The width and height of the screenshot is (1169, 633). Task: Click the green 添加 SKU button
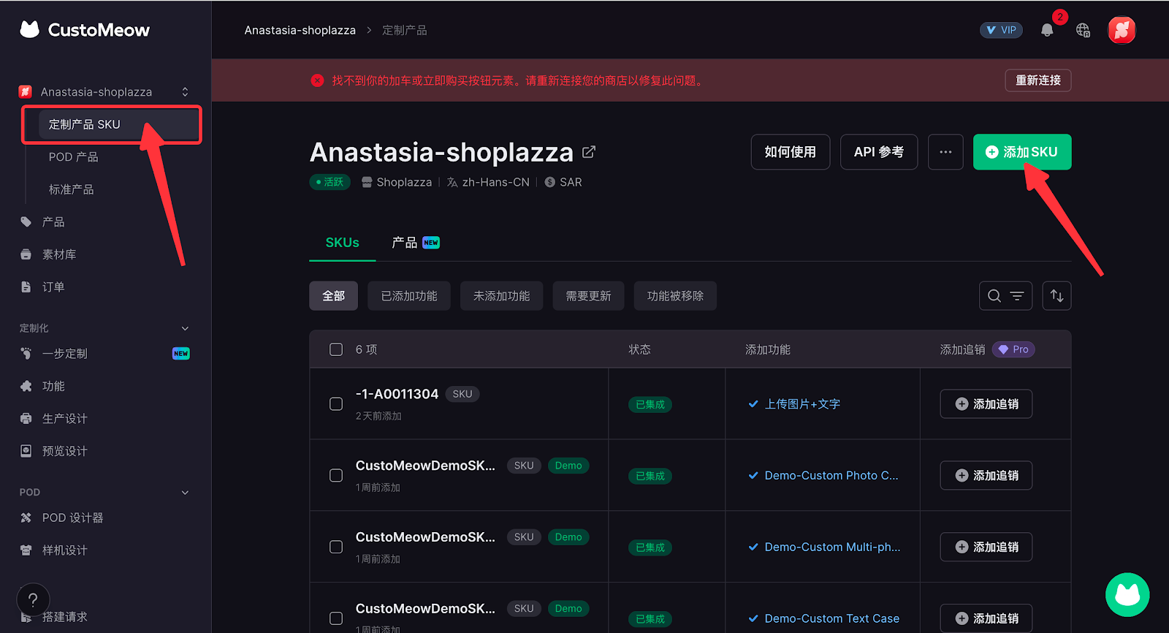tap(1021, 152)
